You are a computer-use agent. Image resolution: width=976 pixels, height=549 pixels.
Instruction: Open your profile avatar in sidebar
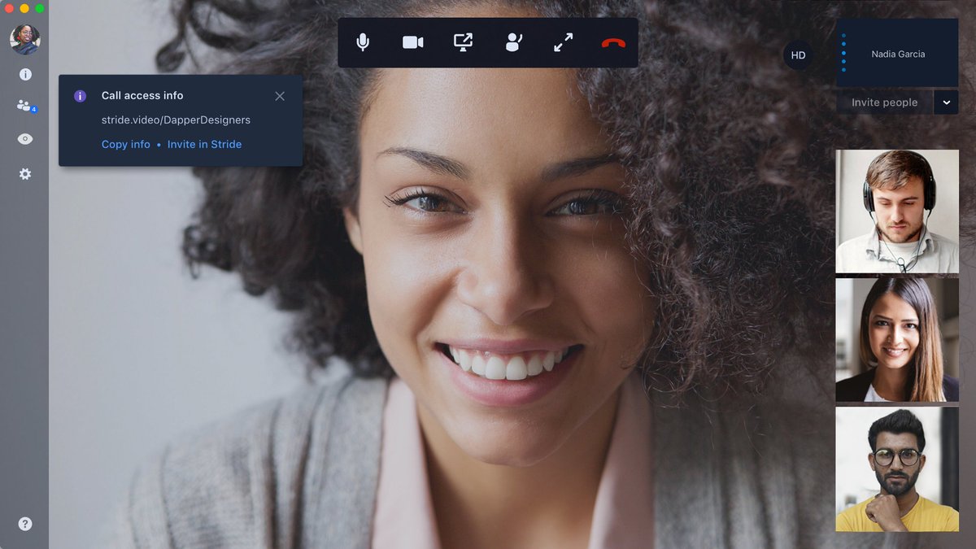[x=25, y=39]
